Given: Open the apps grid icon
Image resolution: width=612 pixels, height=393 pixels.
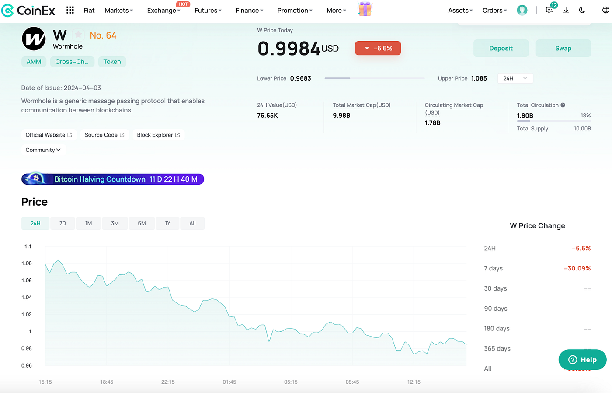Looking at the screenshot, I should [70, 10].
